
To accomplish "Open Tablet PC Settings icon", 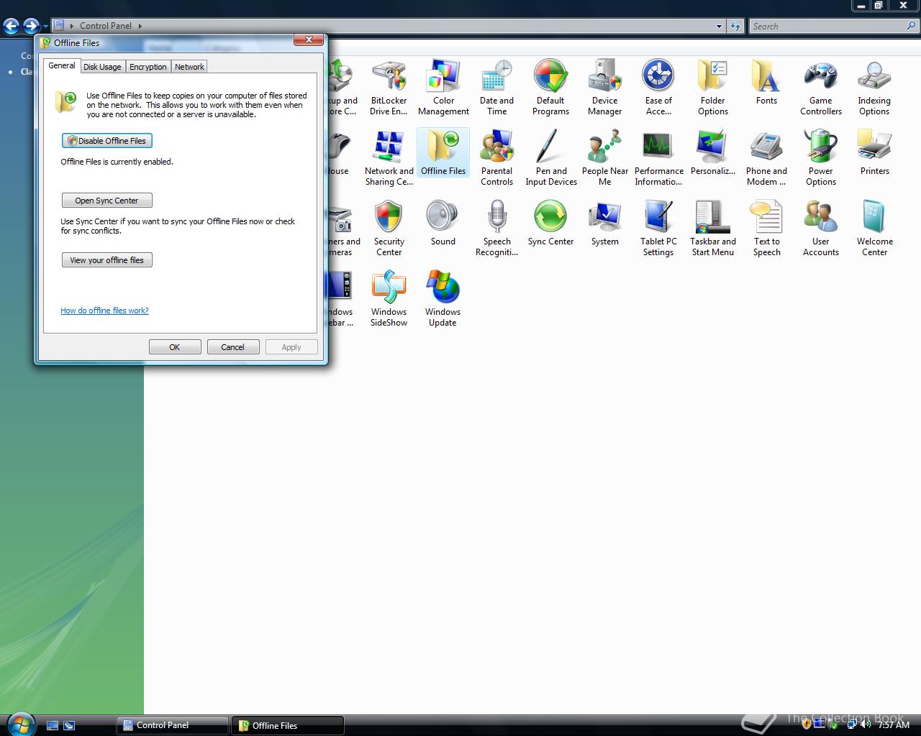I will [x=658, y=228].
